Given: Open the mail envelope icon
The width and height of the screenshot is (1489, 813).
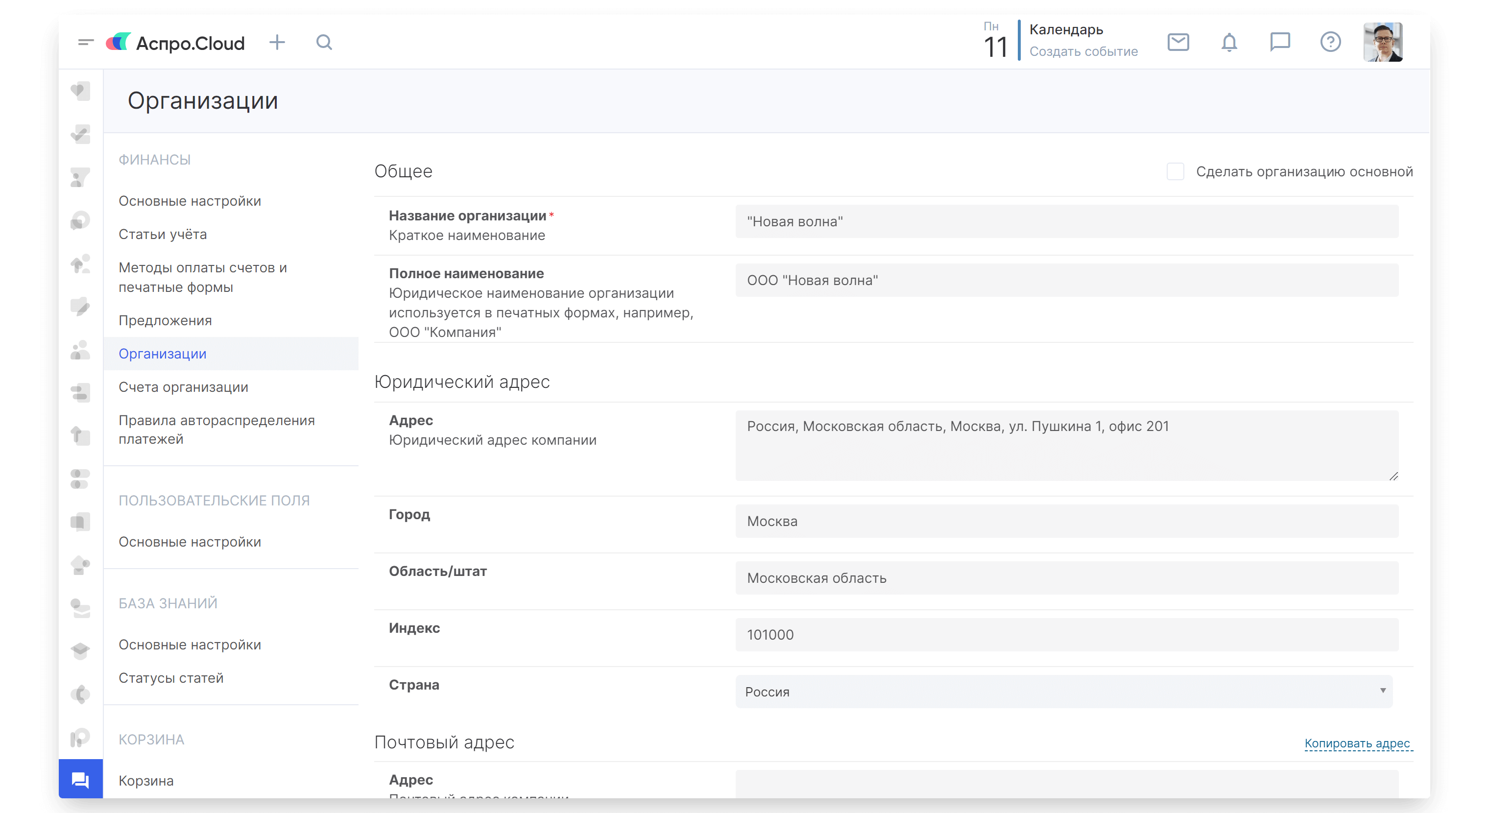Looking at the screenshot, I should click(x=1178, y=42).
